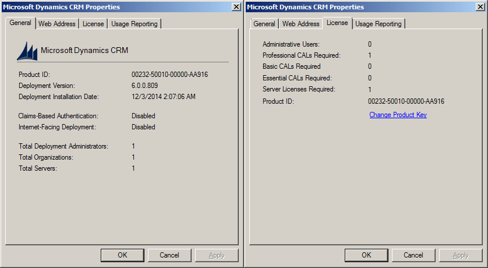
Task: Open License tab in left window
Action: point(93,24)
